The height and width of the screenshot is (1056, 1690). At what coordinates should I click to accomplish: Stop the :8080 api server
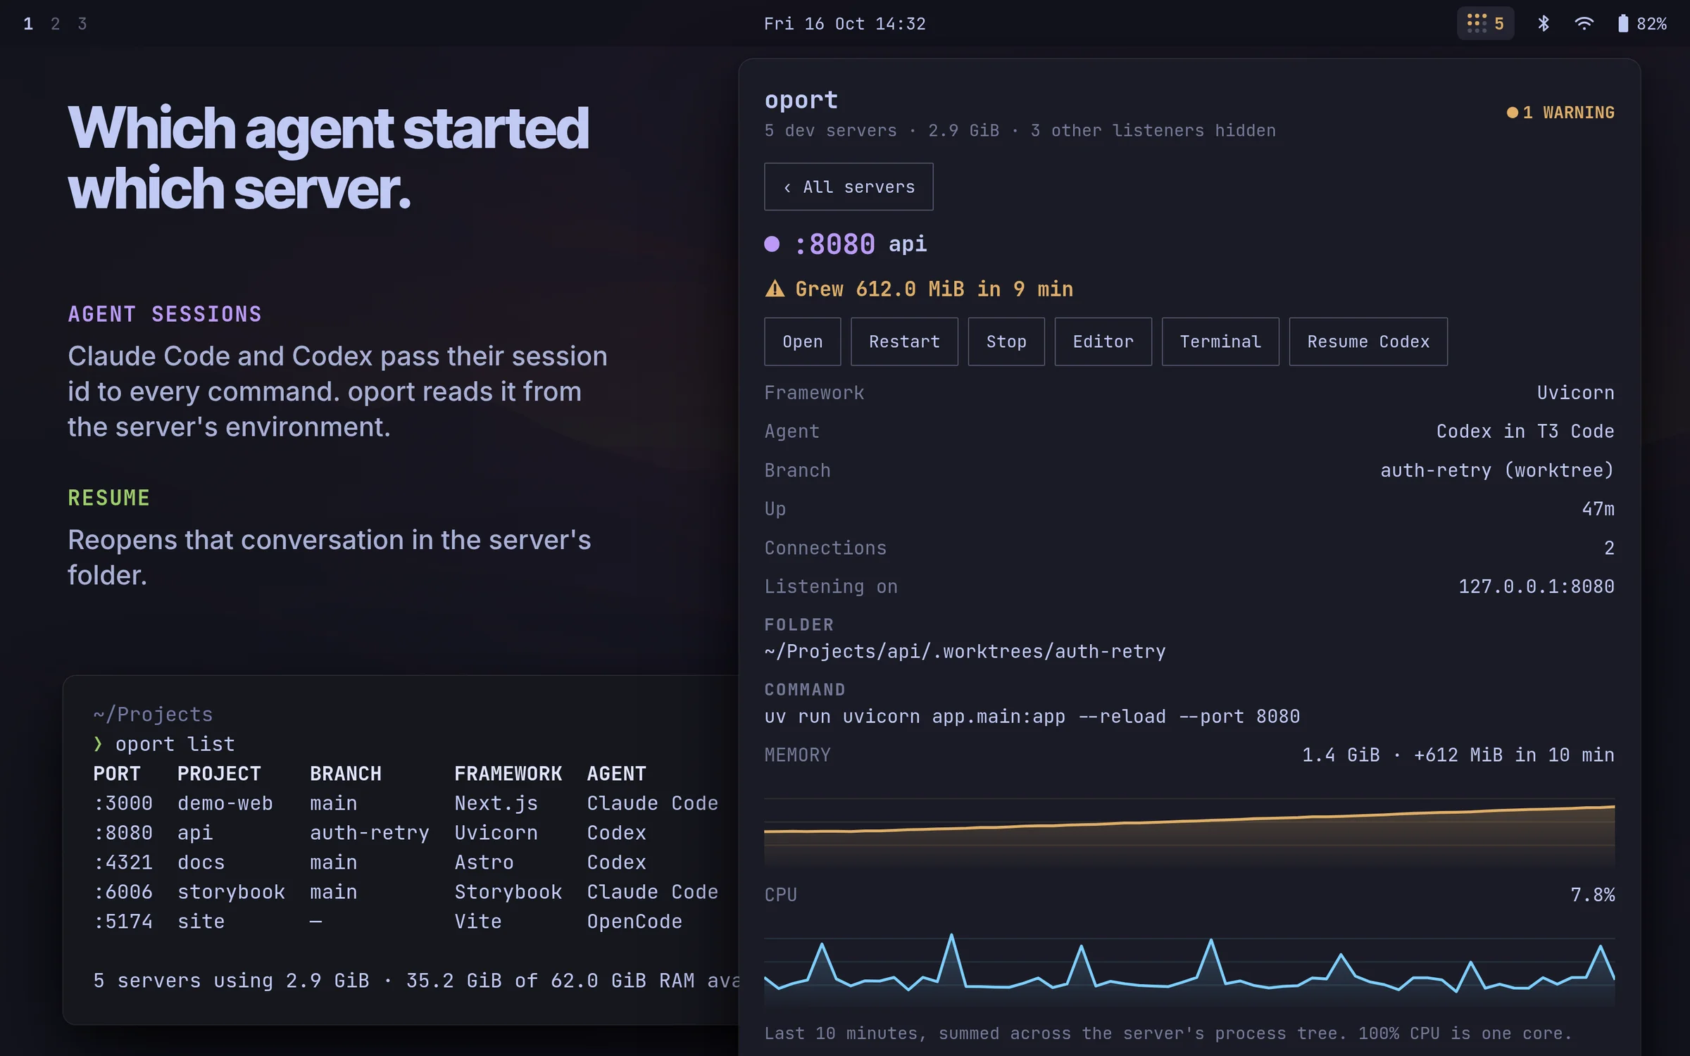coord(1006,341)
